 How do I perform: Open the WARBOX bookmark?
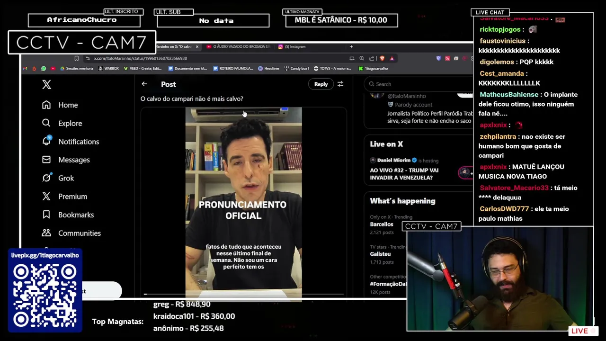pos(108,68)
